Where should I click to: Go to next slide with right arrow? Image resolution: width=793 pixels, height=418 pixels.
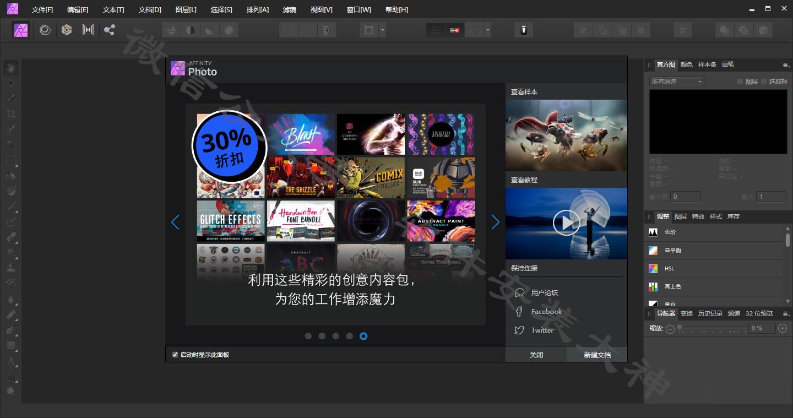click(495, 222)
